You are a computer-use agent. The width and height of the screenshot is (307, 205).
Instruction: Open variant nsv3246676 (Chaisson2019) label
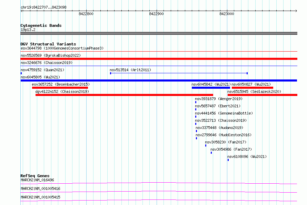[x=47, y=63]
